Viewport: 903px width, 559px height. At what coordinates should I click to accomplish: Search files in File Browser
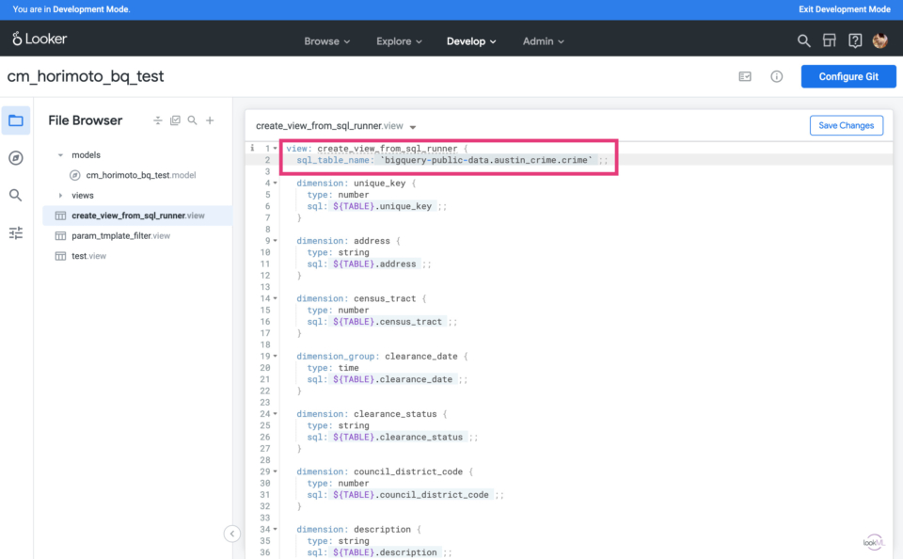[x=192, y=120]
